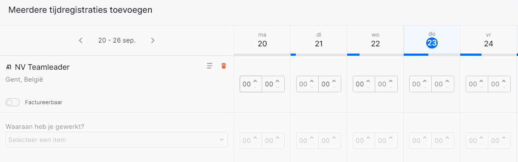Select the vr 24 day header

(x=488, y=40)
